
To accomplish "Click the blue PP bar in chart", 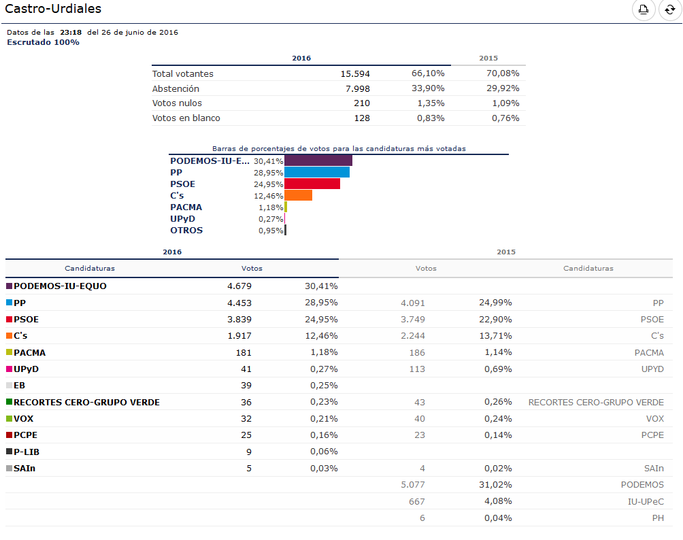I will point(317,173).
